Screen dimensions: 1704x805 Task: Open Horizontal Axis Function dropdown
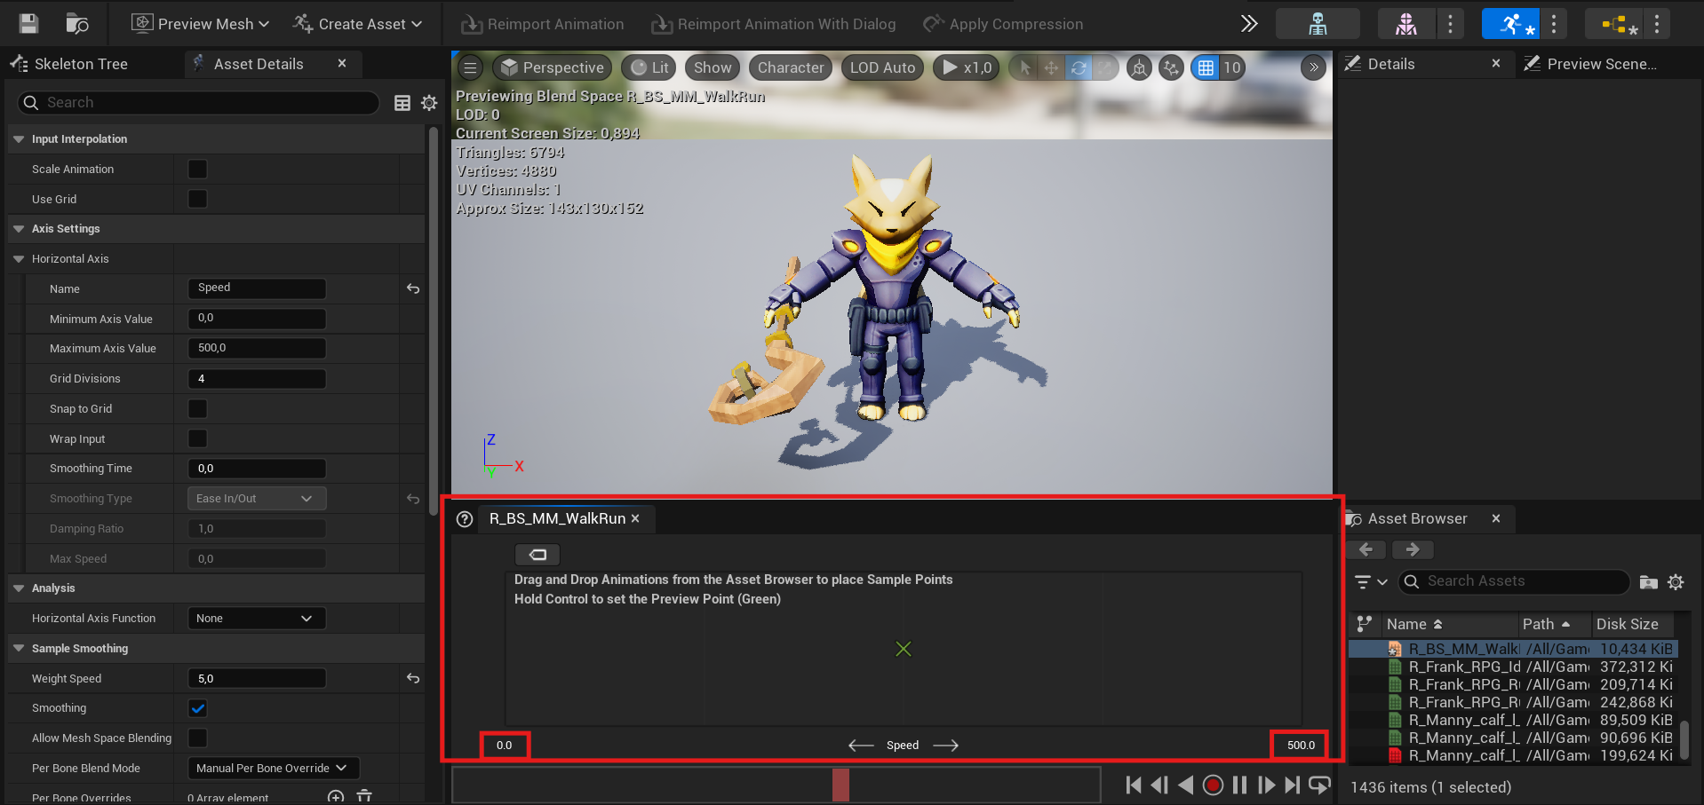257,619
